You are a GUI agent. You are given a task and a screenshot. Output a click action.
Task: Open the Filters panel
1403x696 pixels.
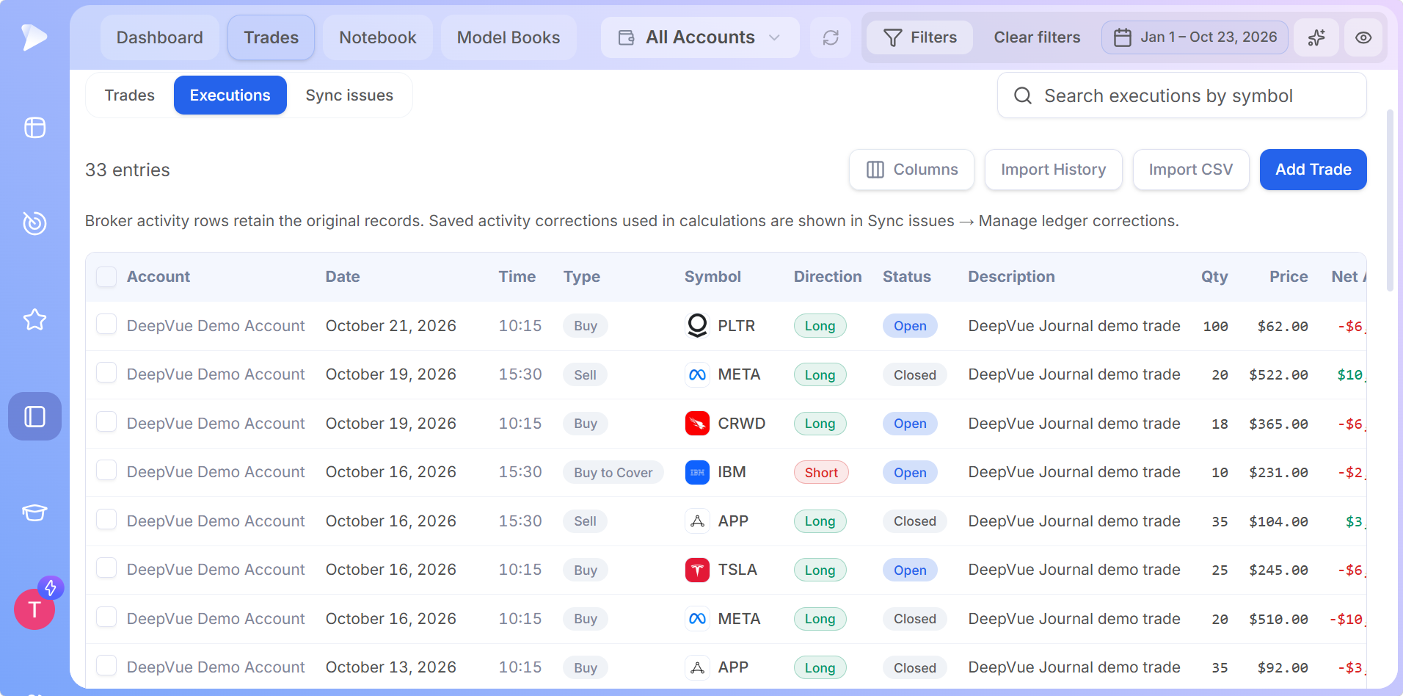tap(920, 37)
